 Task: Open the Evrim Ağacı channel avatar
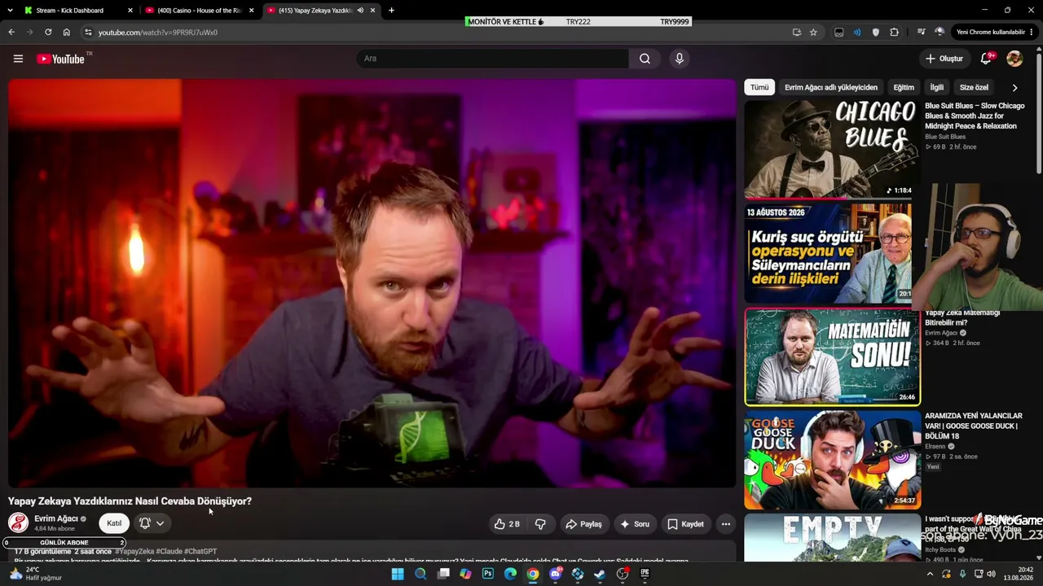[x=18, y=523]
